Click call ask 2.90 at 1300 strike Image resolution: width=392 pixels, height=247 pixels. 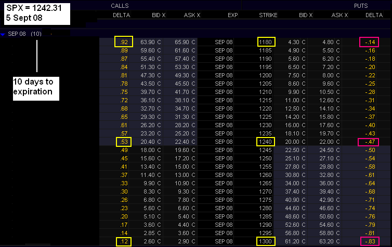183,241
